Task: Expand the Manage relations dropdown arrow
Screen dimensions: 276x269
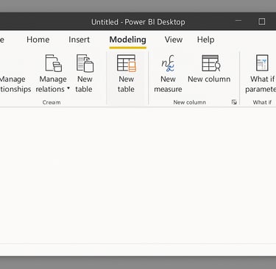Action: pyautogui.click(x=68, y=88)
